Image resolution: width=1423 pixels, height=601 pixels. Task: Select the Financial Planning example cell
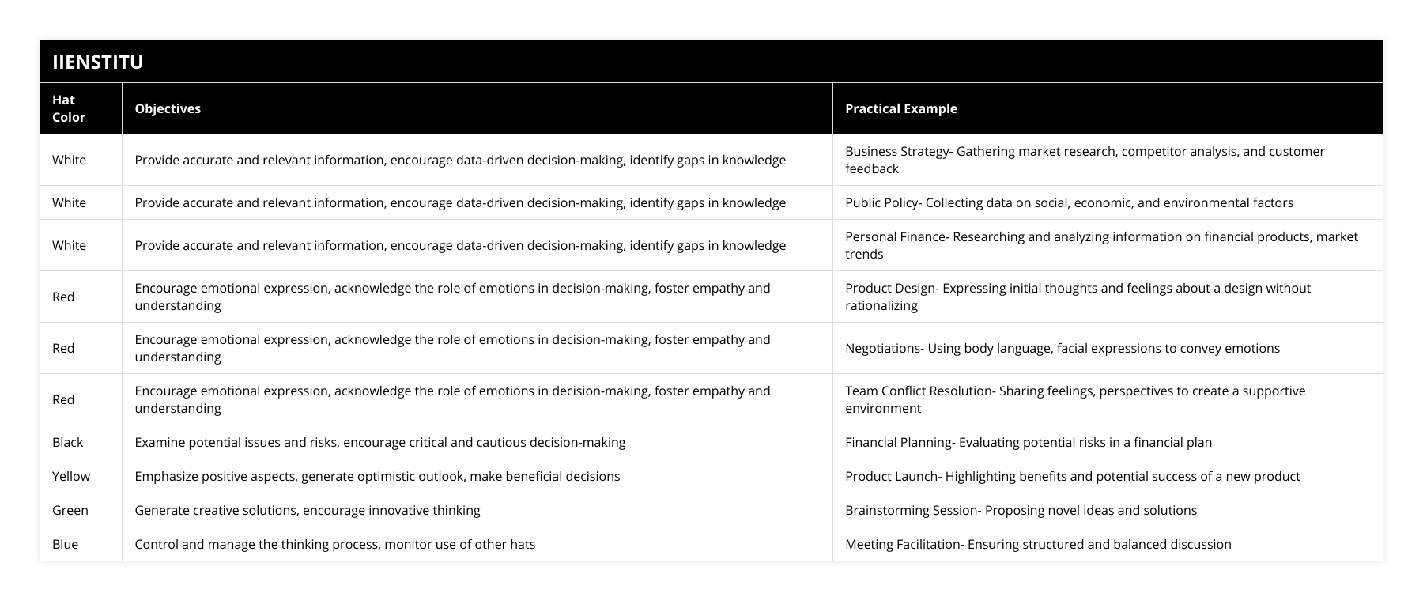point(1029,442)
